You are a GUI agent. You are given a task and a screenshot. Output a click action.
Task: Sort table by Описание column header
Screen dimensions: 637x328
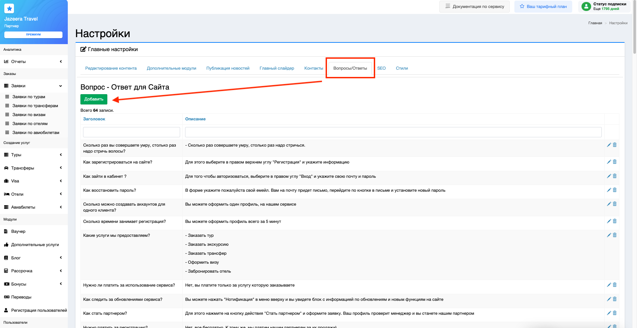(x=195, y=119)
